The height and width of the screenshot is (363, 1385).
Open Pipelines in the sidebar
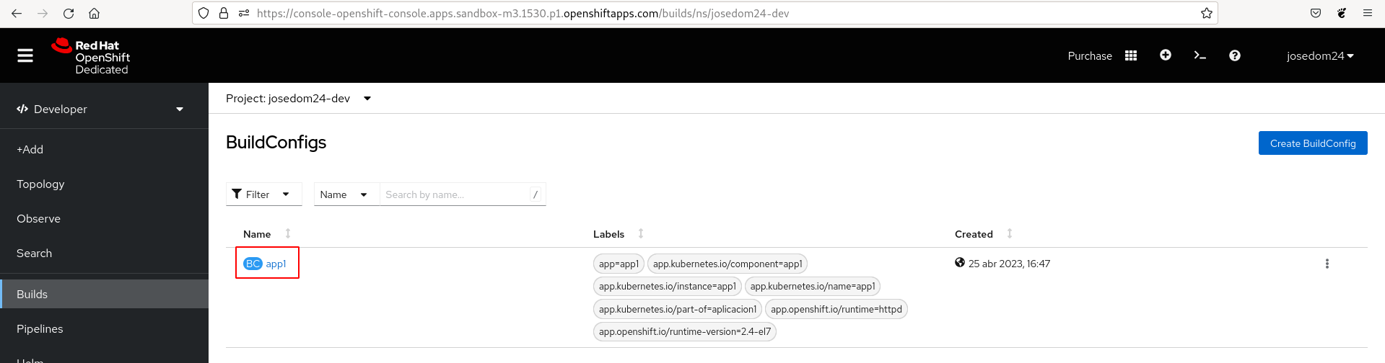[x=40, y=329]
